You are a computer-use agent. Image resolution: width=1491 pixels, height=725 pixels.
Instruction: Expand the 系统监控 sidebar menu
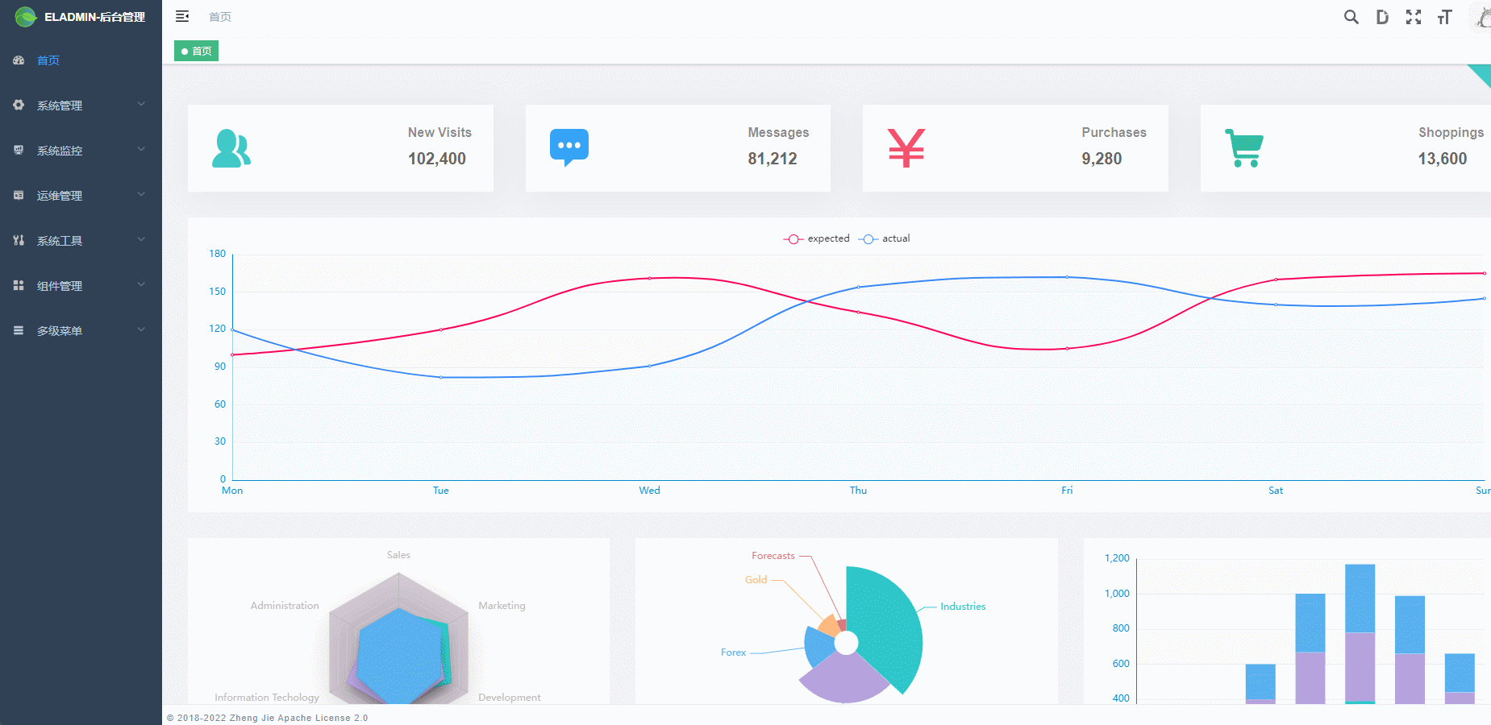(80, 151)
